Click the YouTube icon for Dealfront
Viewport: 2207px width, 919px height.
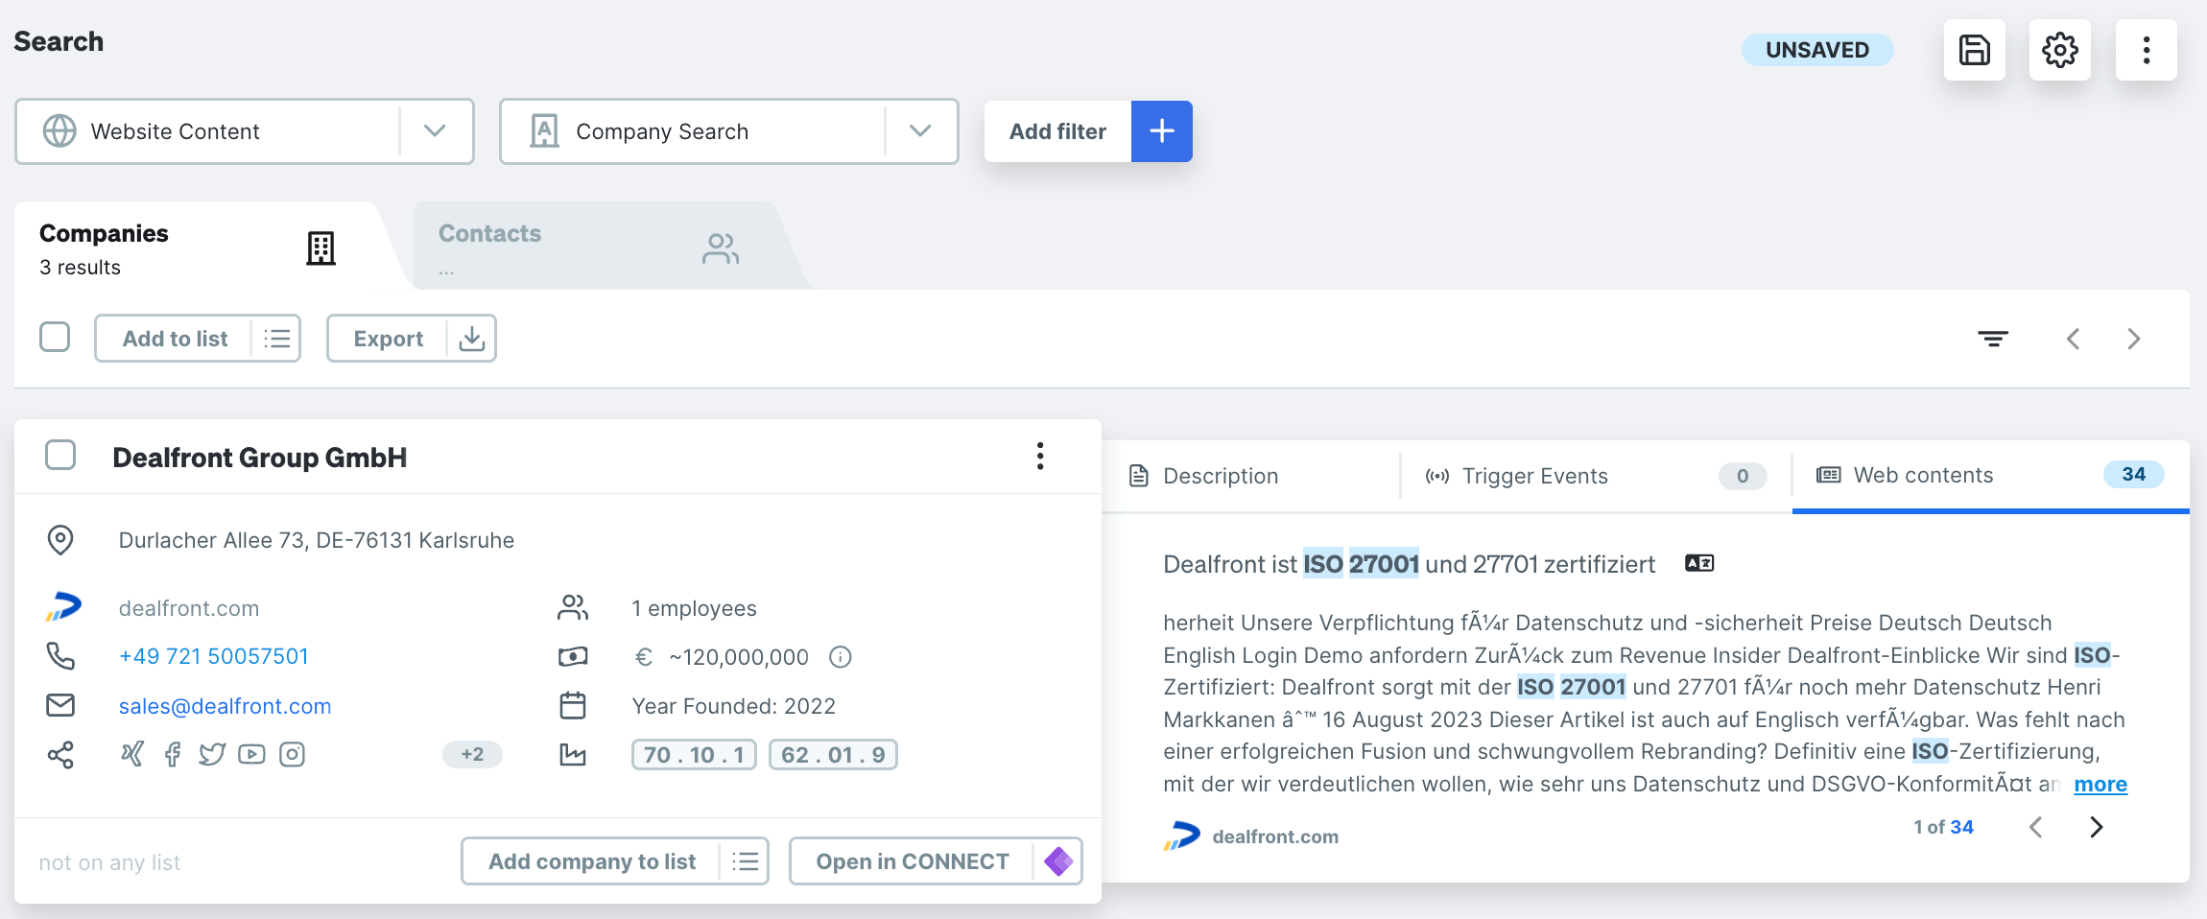[x=251, y=754]
